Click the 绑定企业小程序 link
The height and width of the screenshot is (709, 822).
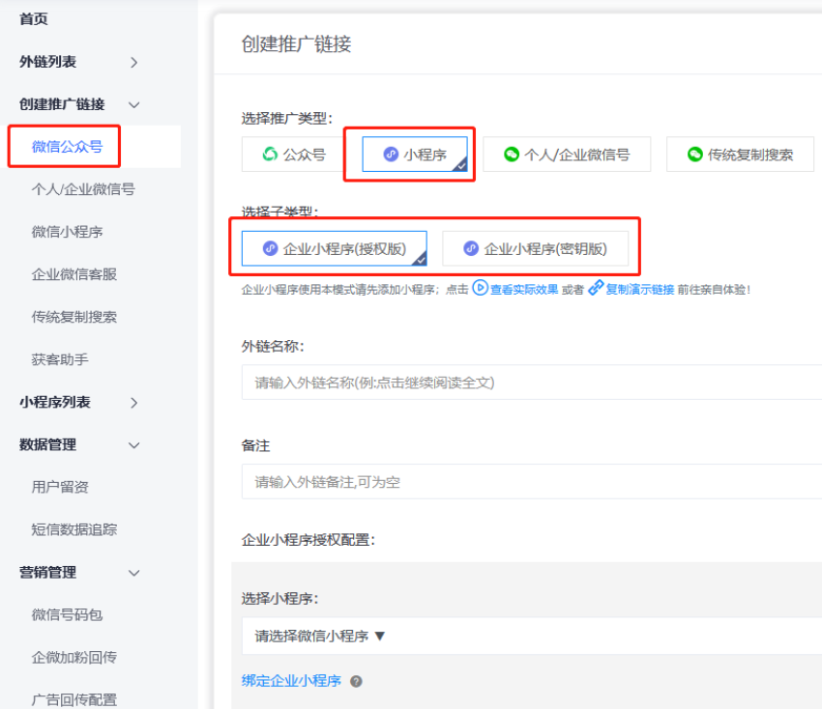pyautogui.click(x=291, y=681)
